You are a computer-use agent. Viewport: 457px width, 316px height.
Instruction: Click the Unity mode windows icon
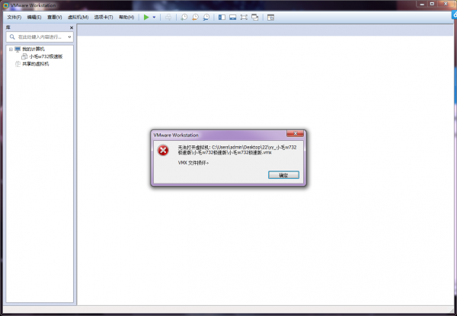254,18
